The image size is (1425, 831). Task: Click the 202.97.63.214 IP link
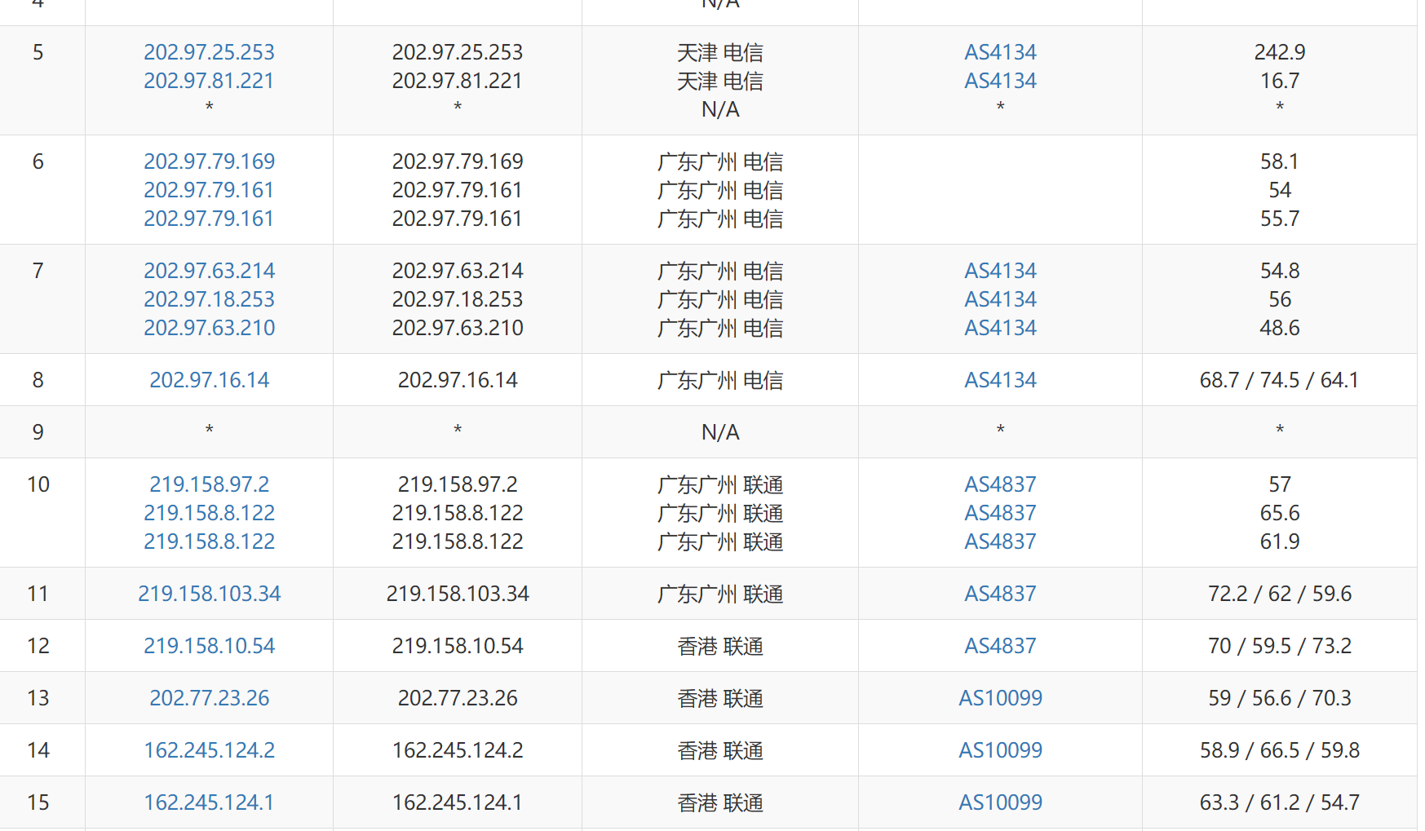pyautogui.click(x=209, y=271)
